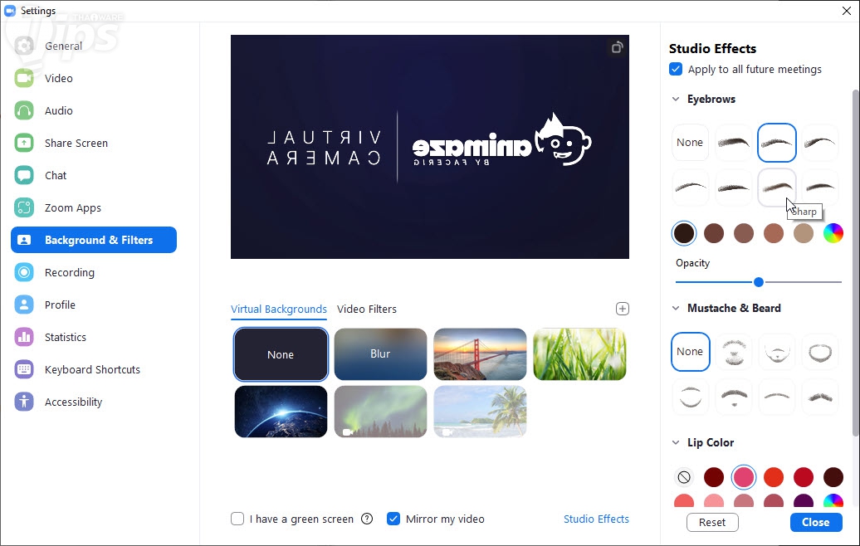The image size is (860, 546).
Task: Open Profile settings icon
Action: [24, 305]
